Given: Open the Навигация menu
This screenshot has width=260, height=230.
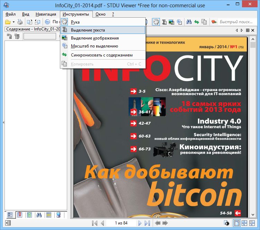Looking at the screenshot, I should (46, 14).
